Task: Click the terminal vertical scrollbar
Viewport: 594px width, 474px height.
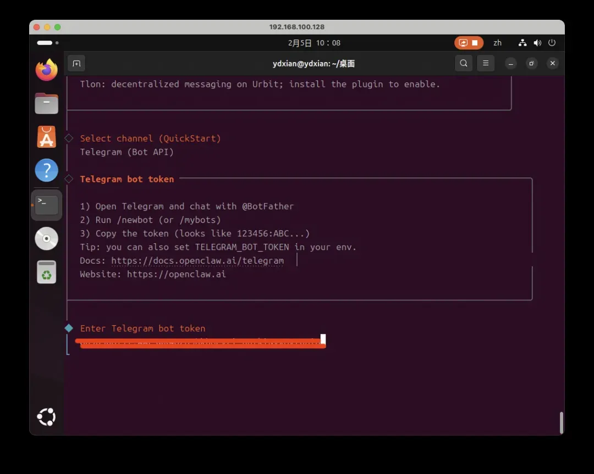Action: point(561,422)
